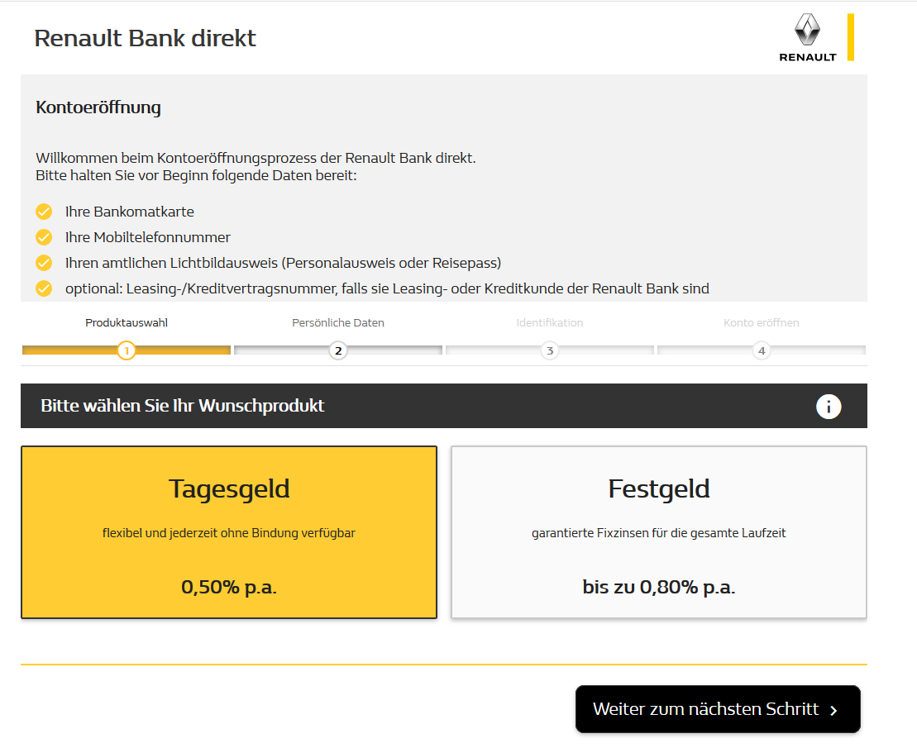
Task: Click the Renault Bank direkt heading
Action: coord(145,38)
